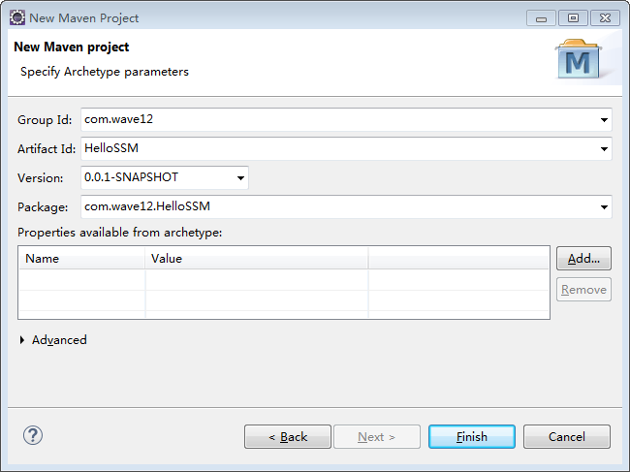Open the Group Id dropdown arrow
This screenshot has height=472, width=630.
coord(605,120)
